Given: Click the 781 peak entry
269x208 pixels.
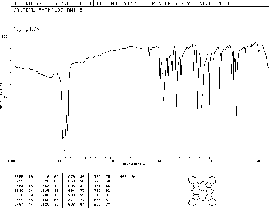Looking at the screenshot, I should pos(102,177).
